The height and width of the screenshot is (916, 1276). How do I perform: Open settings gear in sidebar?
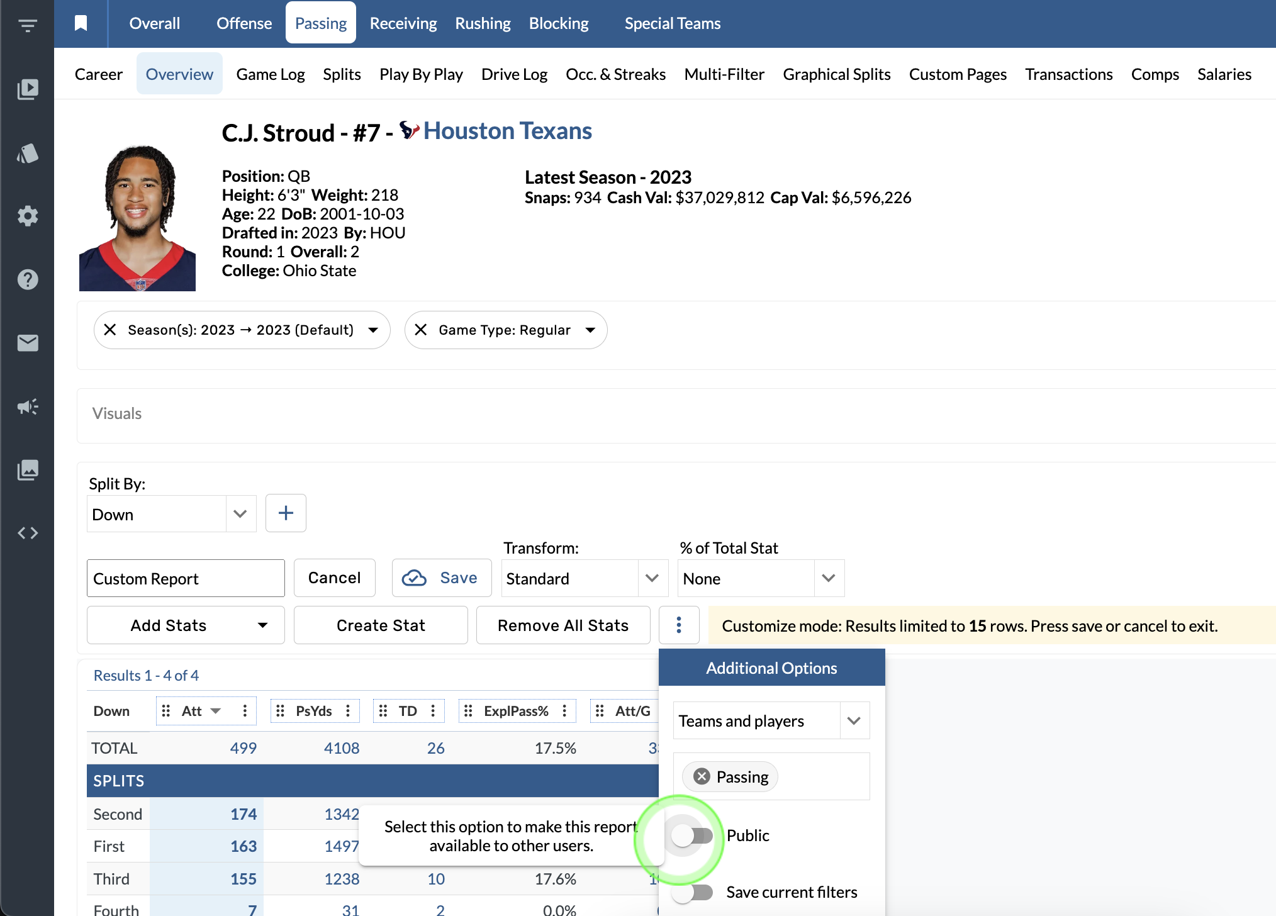[x=27, y=216]
